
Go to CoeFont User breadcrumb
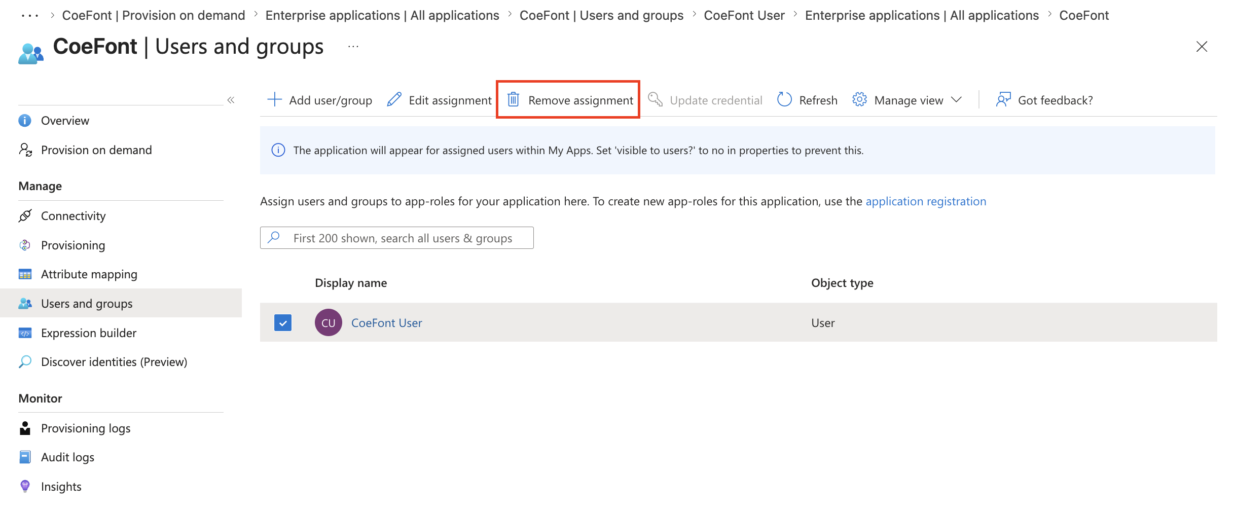[744, 16]
